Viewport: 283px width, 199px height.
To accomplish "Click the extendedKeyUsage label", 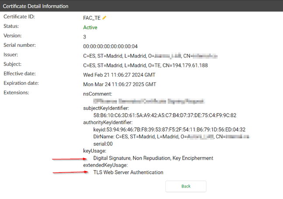I will tap(105, 165).
